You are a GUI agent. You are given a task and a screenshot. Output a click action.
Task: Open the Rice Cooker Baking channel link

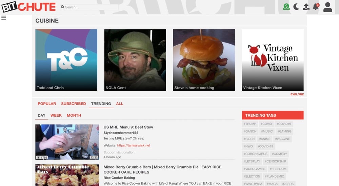click(x=119, y=178)
